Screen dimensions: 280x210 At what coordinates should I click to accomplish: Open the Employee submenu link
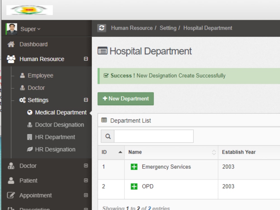pos(41,76)
